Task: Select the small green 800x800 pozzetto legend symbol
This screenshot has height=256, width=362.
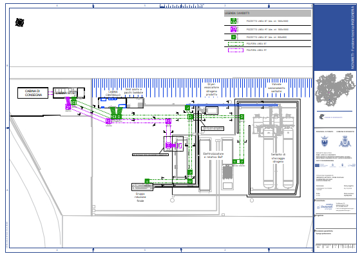Action: (x=234, y=37)
